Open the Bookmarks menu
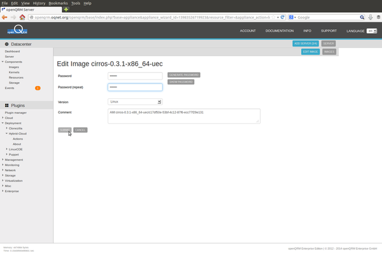Screen dimensions: 382x253 coord(58,3)
